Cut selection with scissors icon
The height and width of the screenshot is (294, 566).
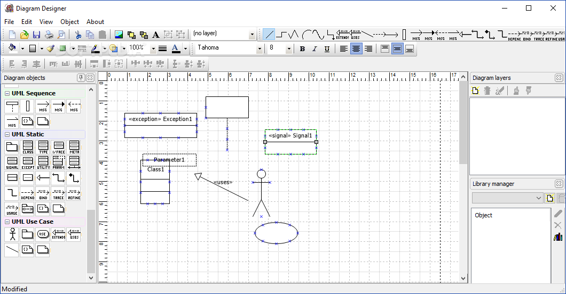pos(78,35)
